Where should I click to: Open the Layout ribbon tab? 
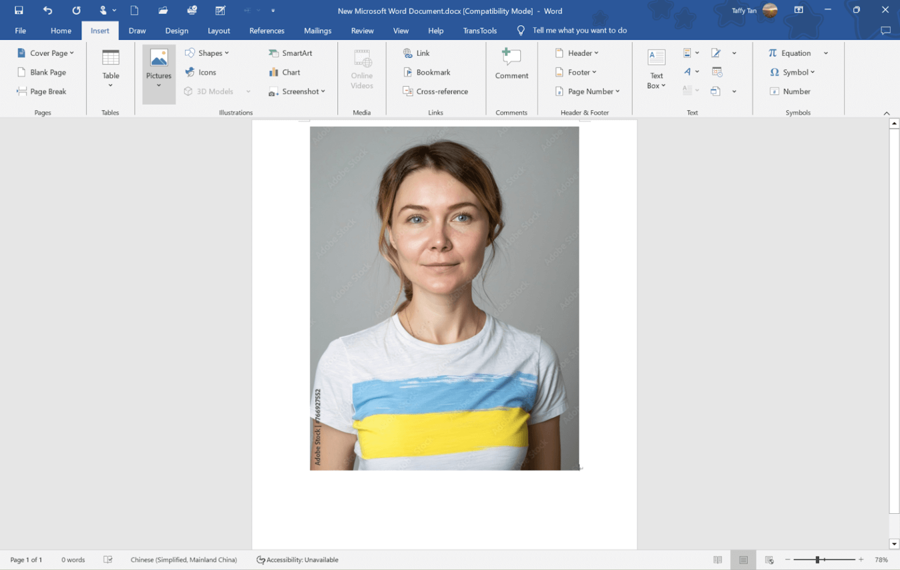tap(219, 30)
